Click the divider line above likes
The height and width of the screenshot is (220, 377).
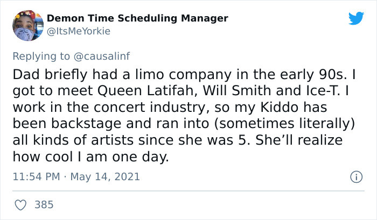tap(188, 191)
